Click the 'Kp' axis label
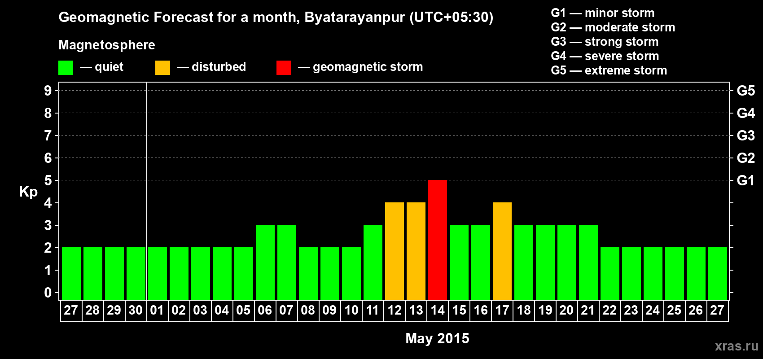The image size is (763, 359). click(28, 192)
